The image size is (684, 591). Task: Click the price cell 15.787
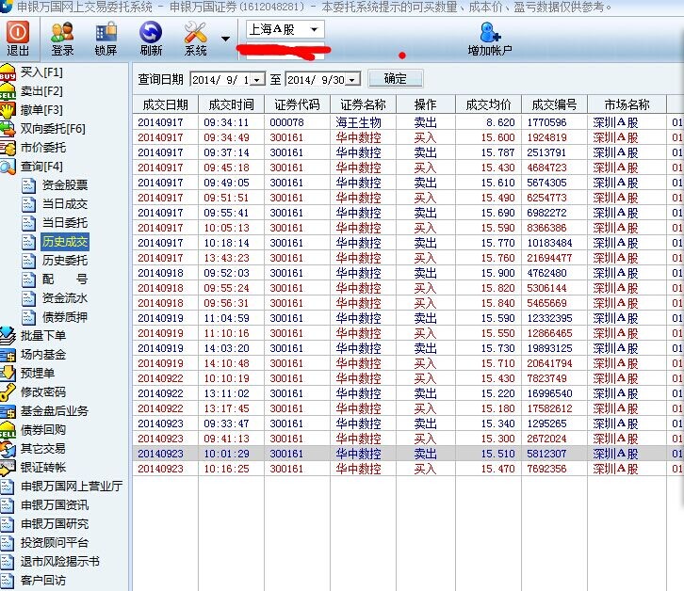[x=497, y=152]
